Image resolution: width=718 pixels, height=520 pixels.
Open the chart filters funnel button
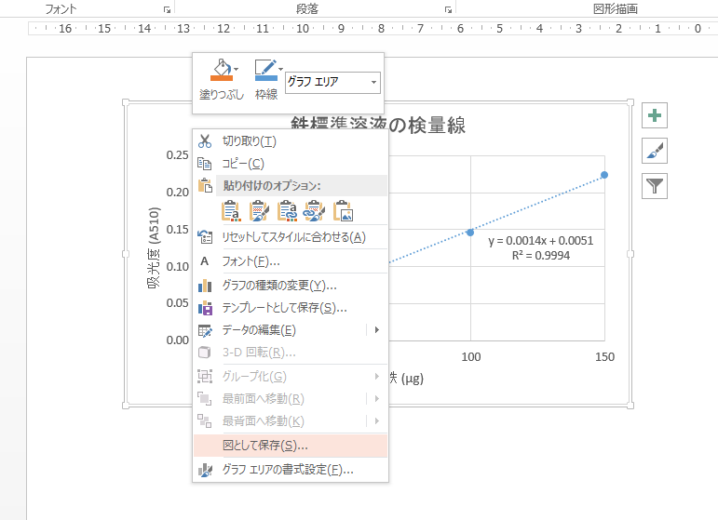(656, 186)
